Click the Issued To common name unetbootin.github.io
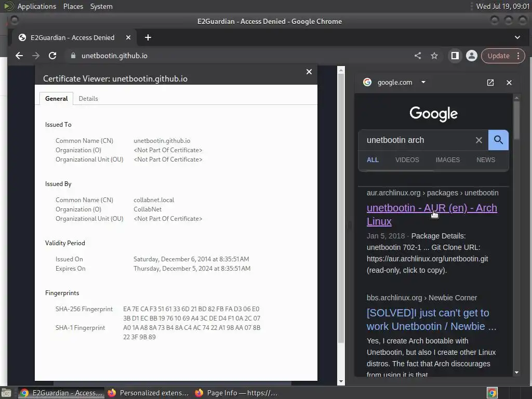This screenshot has height=399, width=532. (162, 140)
